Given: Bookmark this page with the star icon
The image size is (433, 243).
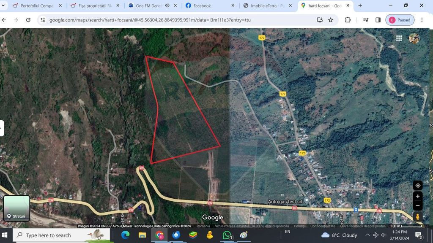Looking at the screenshot, I should (331, 20).
